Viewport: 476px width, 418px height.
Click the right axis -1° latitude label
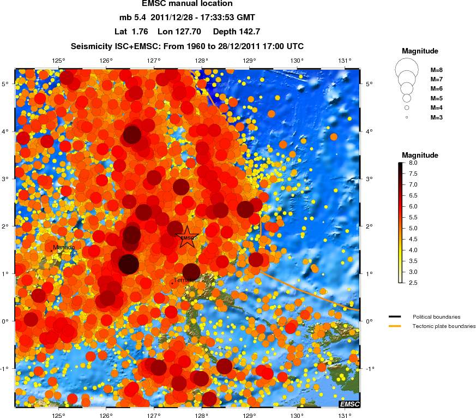(370, 369)
